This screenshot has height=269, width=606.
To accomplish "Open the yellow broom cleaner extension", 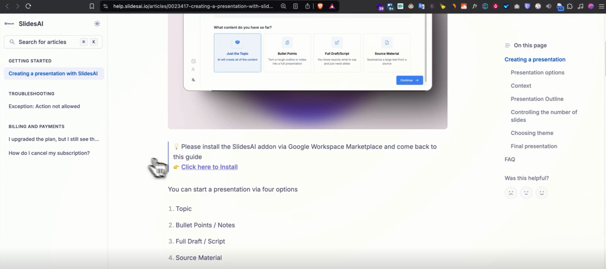I will [x=443, y=6].
